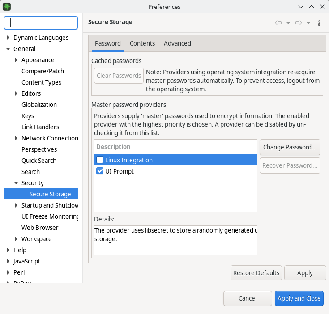Open the forward history dropdown arrow
This screenshot has width=329, height=314.
point(308,23)
